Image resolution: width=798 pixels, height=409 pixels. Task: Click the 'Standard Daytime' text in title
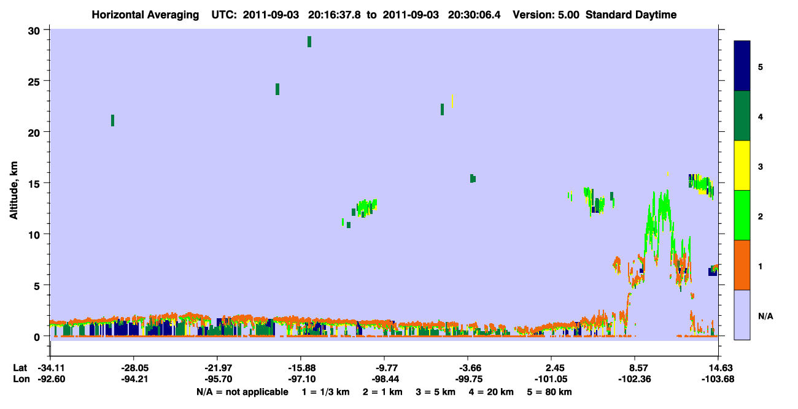tap(631, 15)
